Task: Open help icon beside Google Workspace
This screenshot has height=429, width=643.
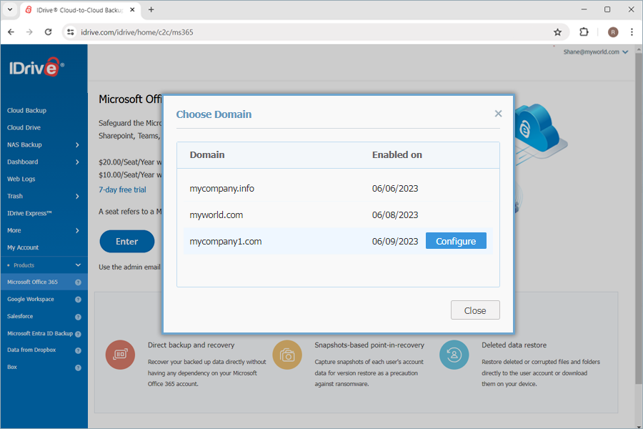Action: coord(78,300)
